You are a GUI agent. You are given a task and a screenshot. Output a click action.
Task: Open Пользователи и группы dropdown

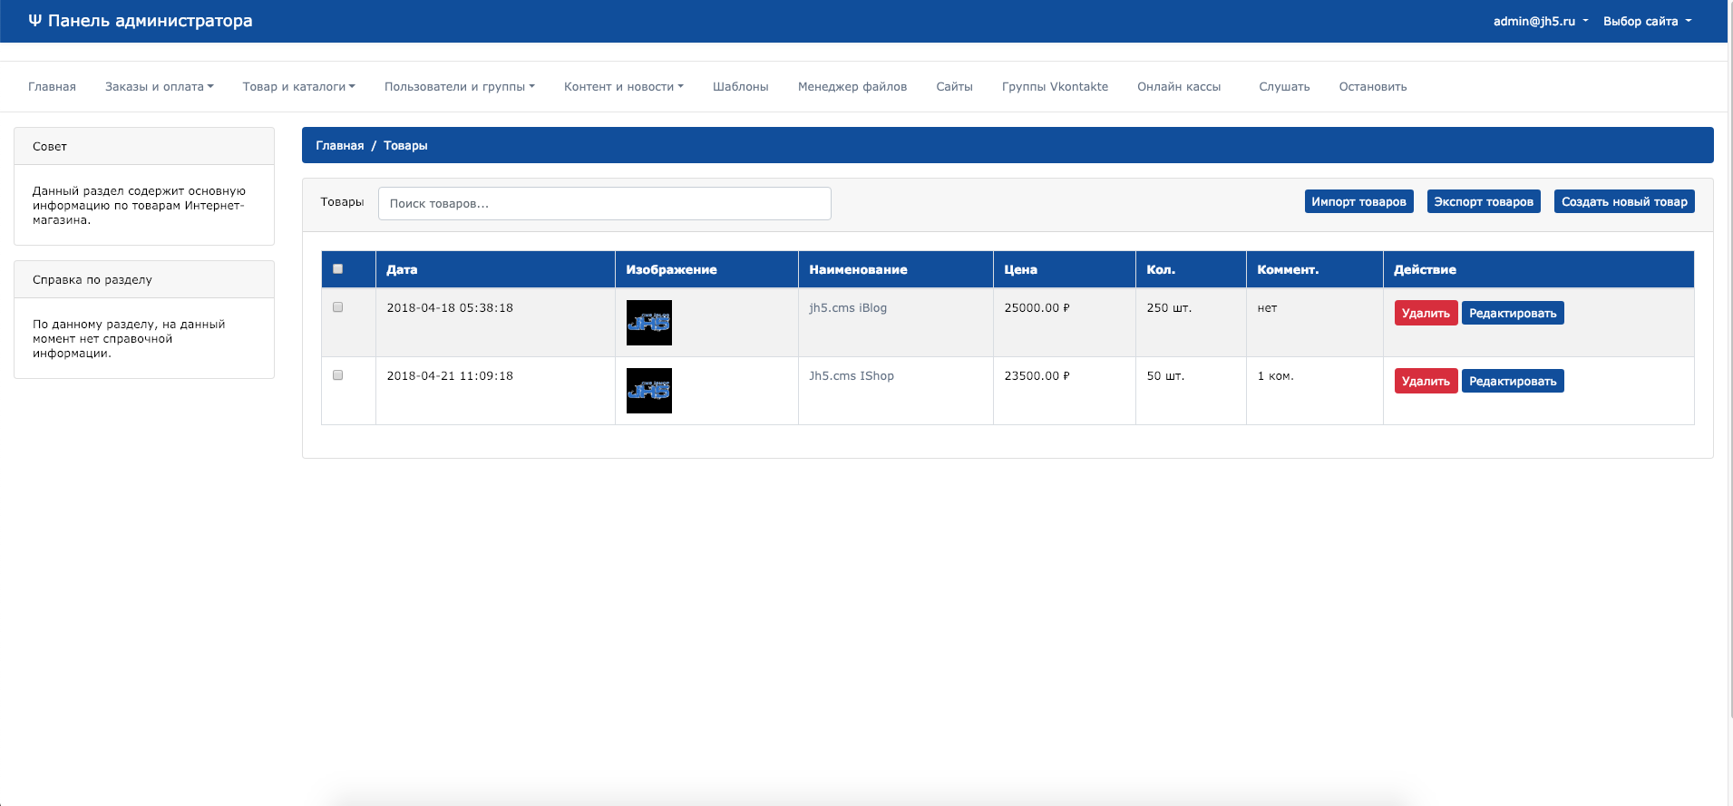[x=460, y=87]
